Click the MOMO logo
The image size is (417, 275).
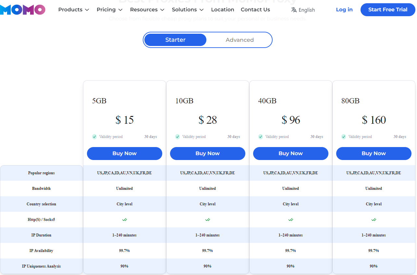22,10
